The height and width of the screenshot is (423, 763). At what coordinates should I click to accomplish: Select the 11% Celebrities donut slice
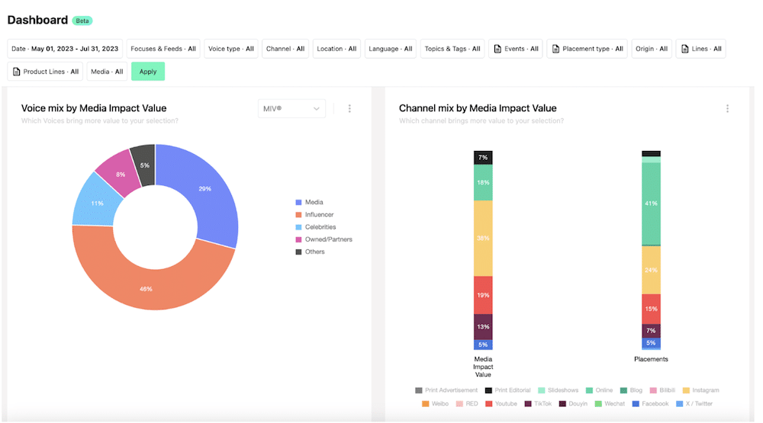[x=97, y=203]
